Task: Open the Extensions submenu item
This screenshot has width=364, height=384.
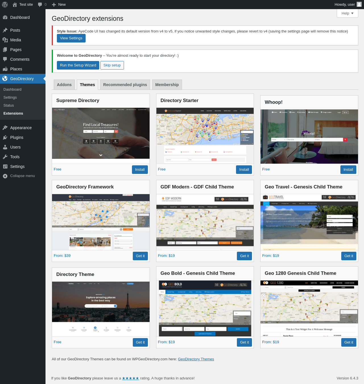Action: tap(13, 113)
